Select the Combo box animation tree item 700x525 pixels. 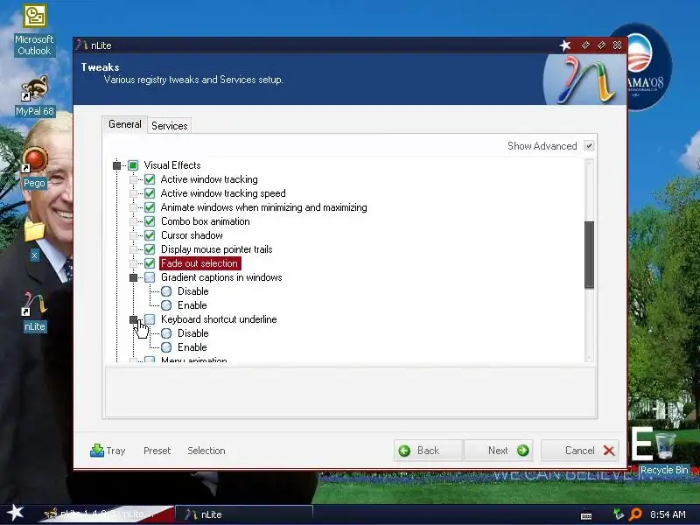pos(206,221)
